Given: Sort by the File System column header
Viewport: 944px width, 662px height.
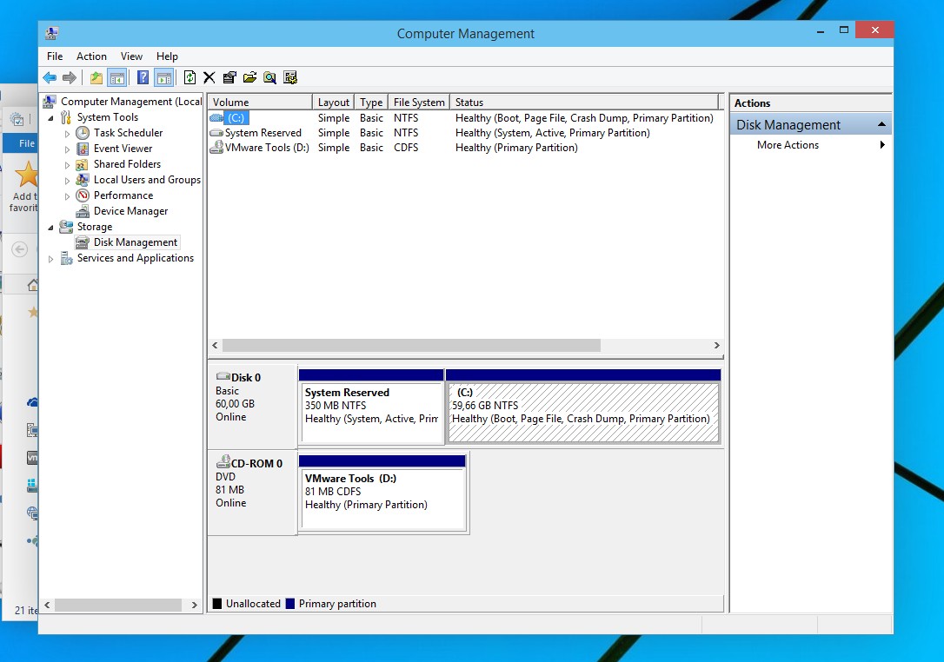Looking at the screenshot, I should 419,102.
